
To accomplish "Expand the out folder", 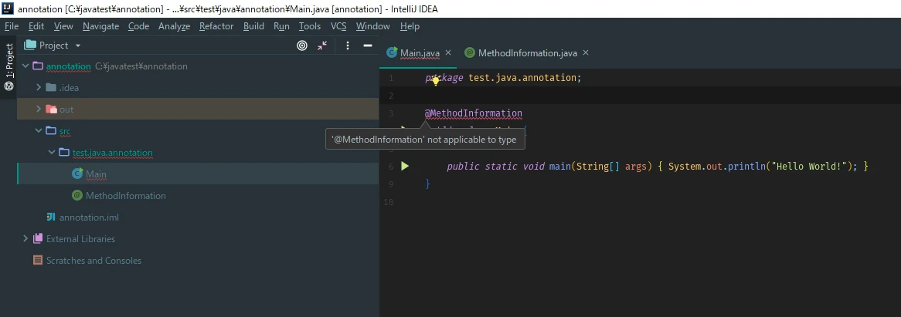I will (x=39, y=109).
